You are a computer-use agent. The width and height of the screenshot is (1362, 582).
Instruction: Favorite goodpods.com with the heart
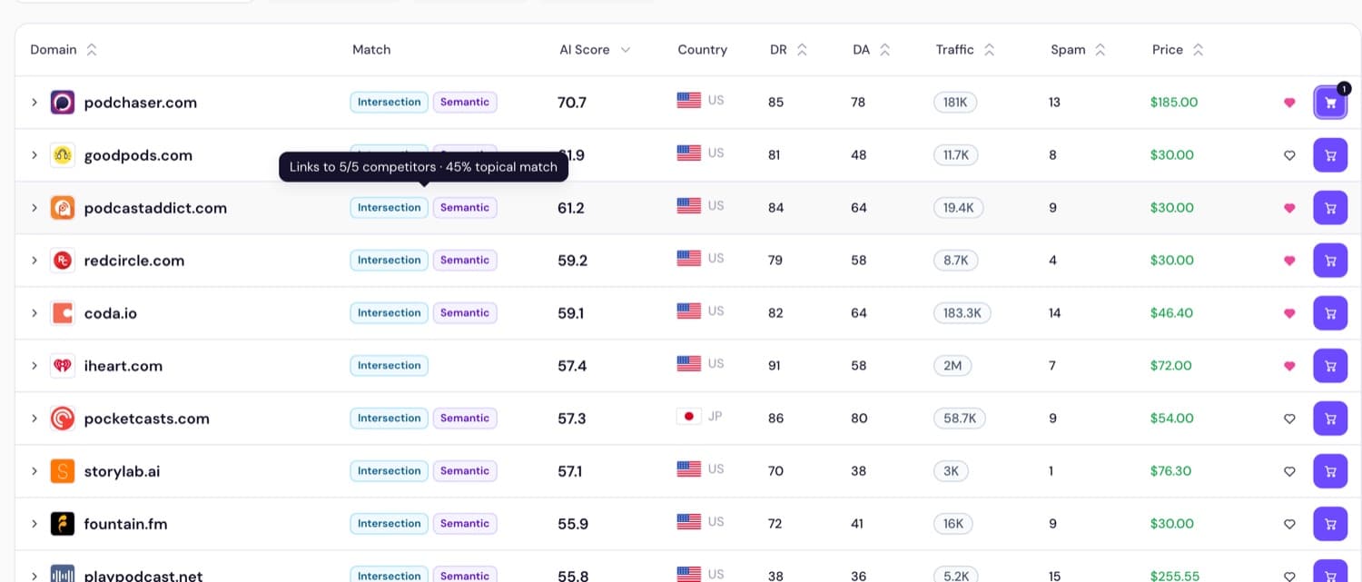pos(1289,155)
